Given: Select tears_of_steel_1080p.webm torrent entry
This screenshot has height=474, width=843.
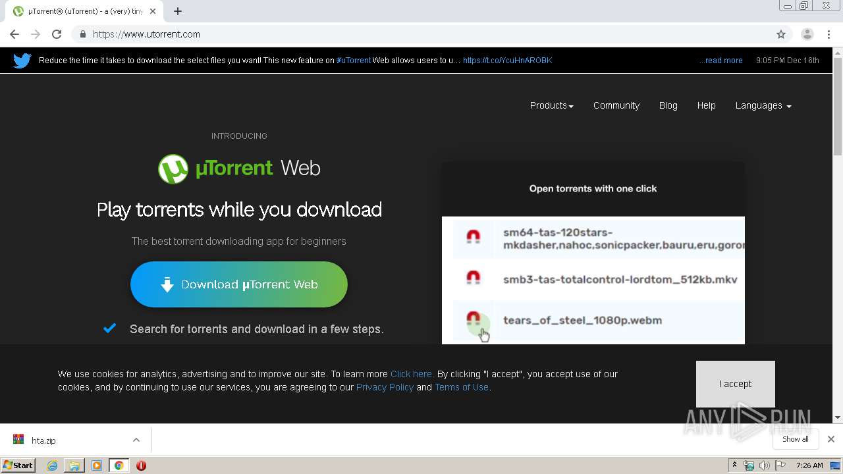Looking at the screenshot, I should pos(582,321).
